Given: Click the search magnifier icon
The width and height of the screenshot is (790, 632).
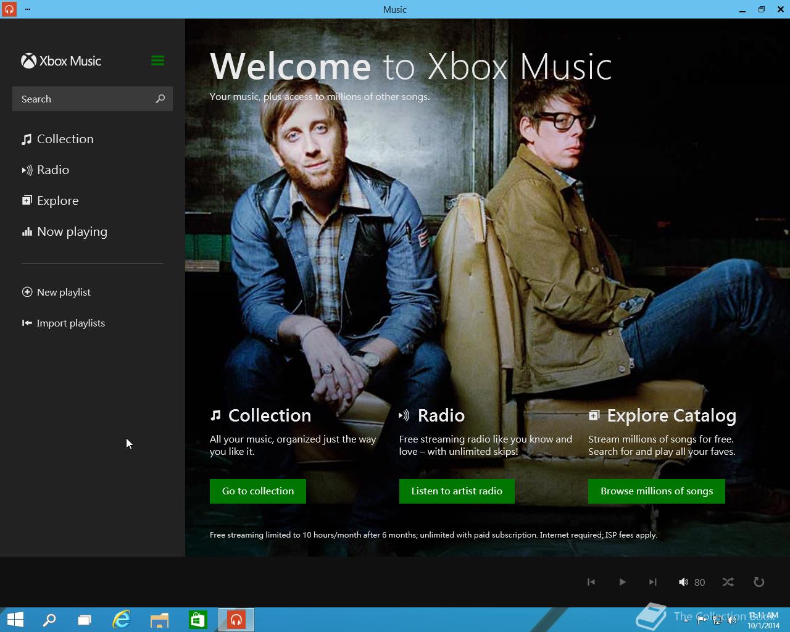Looking at the screenshot, I should [x=160, y=99].
